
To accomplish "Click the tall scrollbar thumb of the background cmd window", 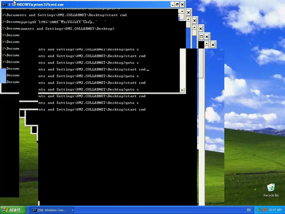I will (201, 63).
